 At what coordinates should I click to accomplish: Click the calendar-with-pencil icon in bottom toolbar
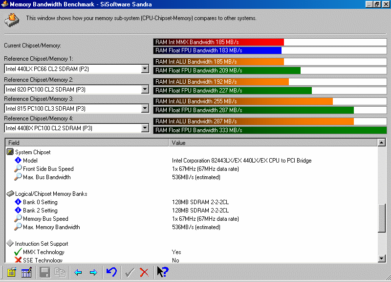tap(26, 272)
